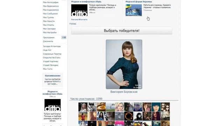This screenshot has width=224, height=126.
Task: Open Мои Видеозаписи in the sidebar
Action: tap(51, 6)
